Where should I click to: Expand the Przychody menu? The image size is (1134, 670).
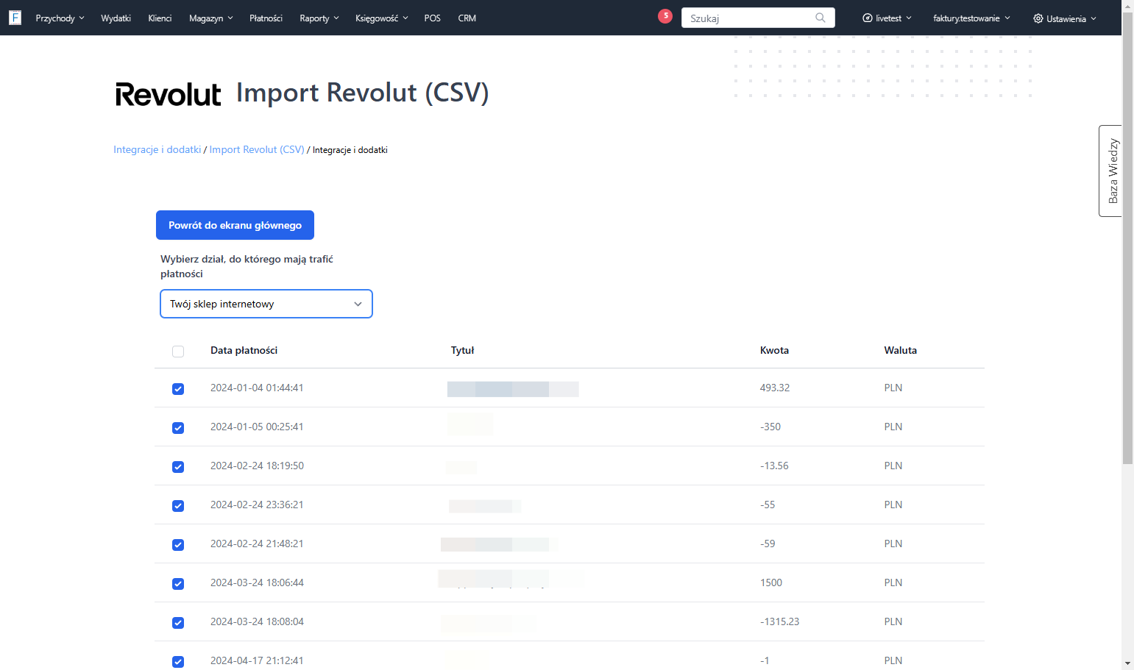[x=60, y=18]
